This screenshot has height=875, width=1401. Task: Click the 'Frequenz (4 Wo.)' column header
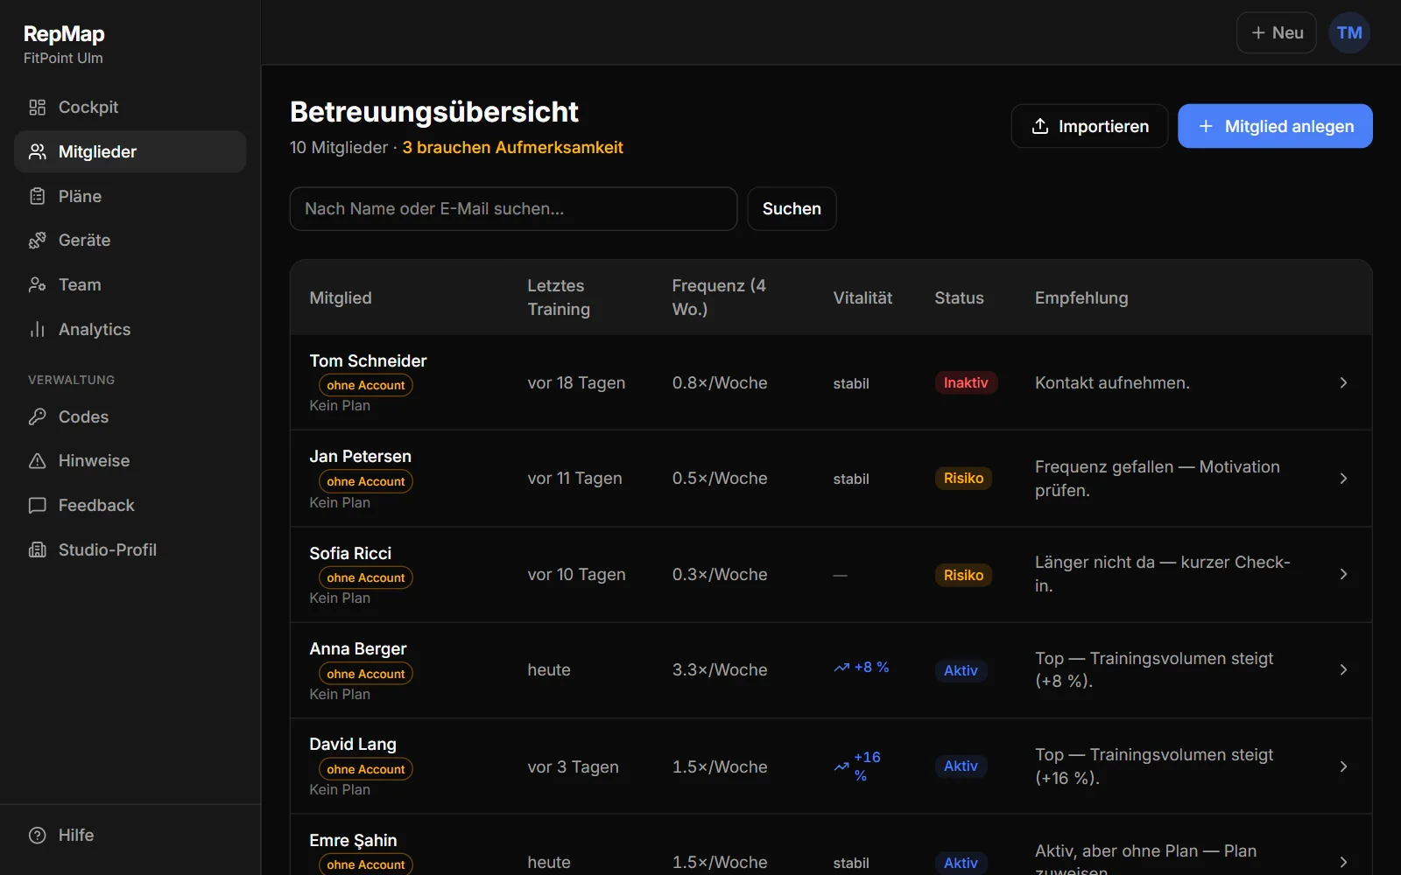(x=719, y=297)
